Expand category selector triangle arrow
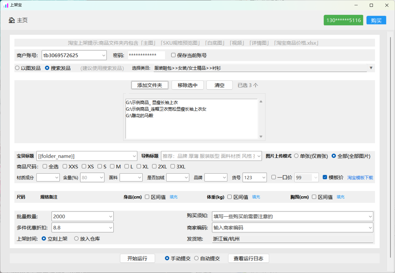 pos(371,68)
